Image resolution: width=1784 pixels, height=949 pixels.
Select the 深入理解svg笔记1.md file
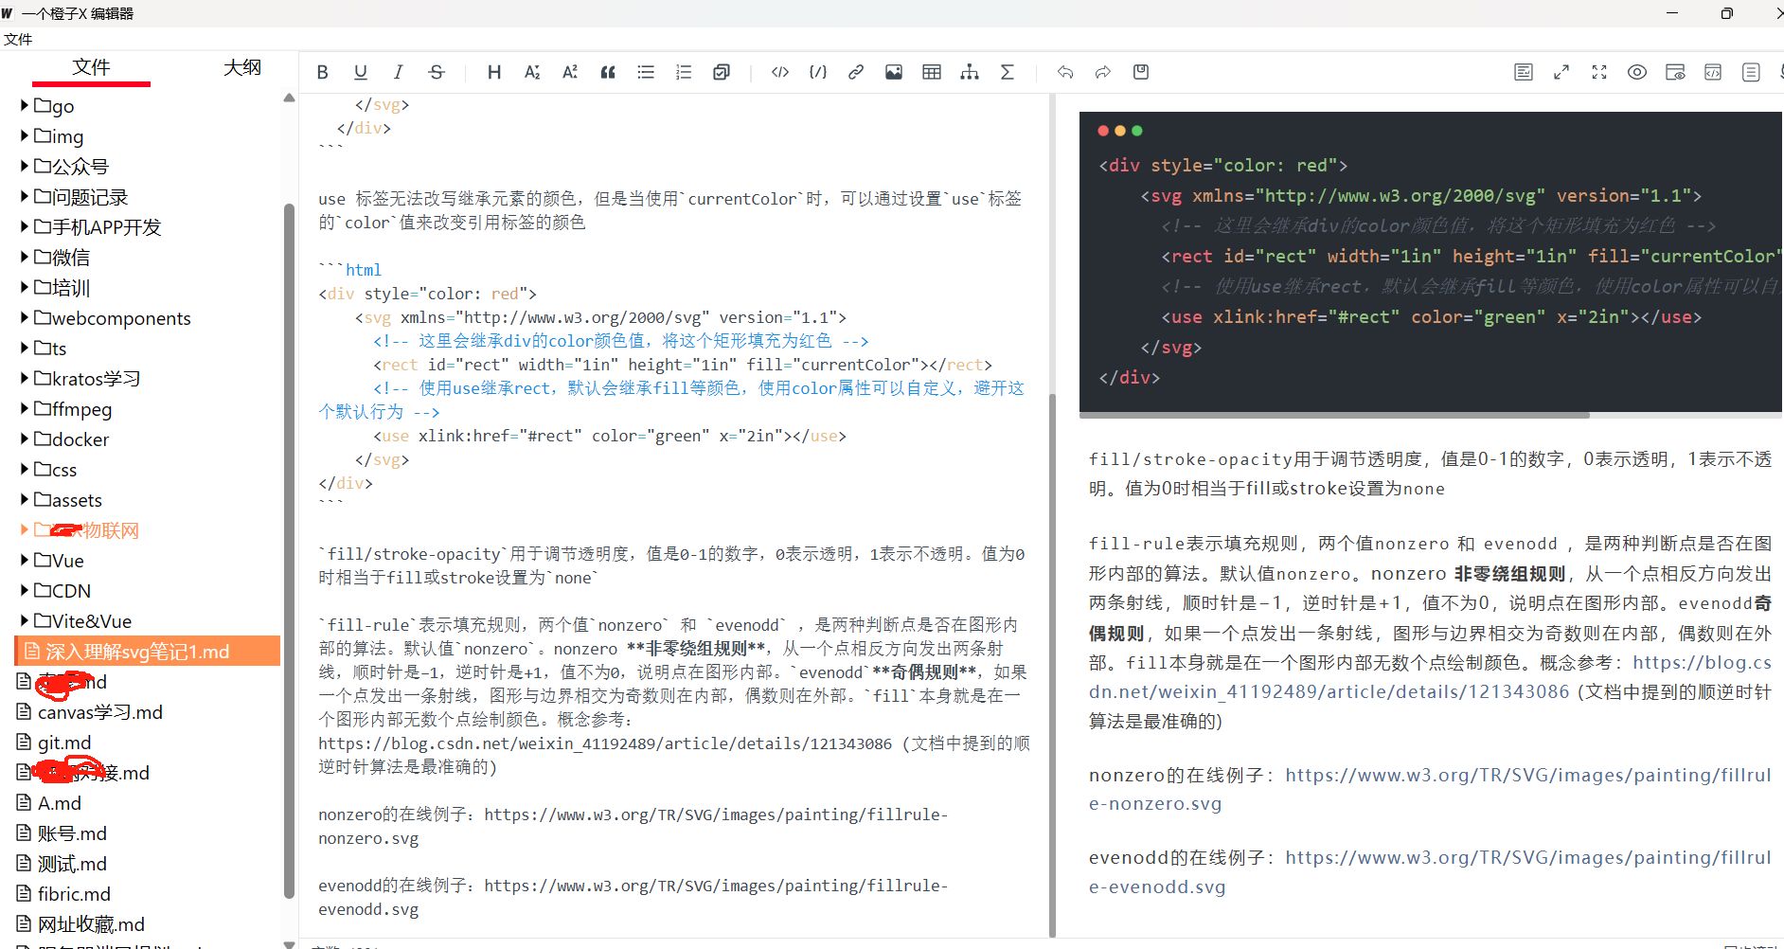148,651
